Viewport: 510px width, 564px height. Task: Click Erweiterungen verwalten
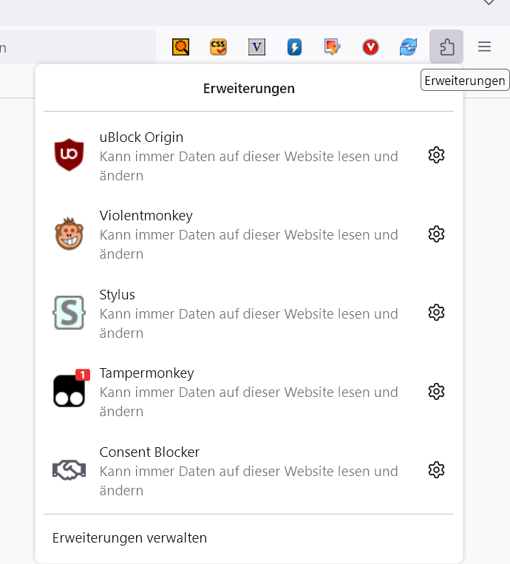click(130, 538)
